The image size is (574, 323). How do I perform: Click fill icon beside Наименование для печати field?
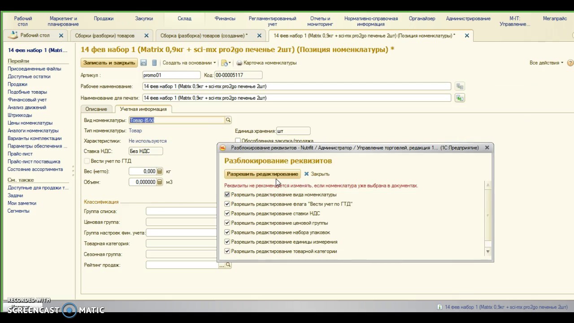coord(460,98)
